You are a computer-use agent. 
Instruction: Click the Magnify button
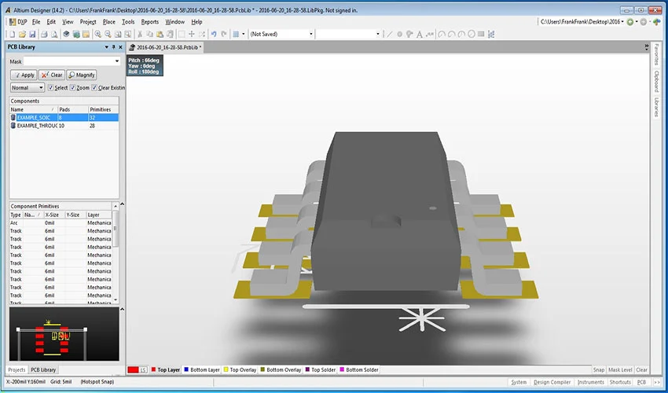click(82, 75)
